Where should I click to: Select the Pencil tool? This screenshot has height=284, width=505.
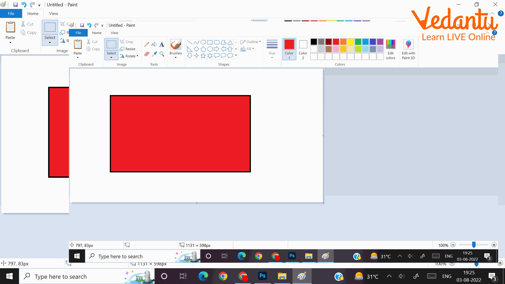coord(147,44)
